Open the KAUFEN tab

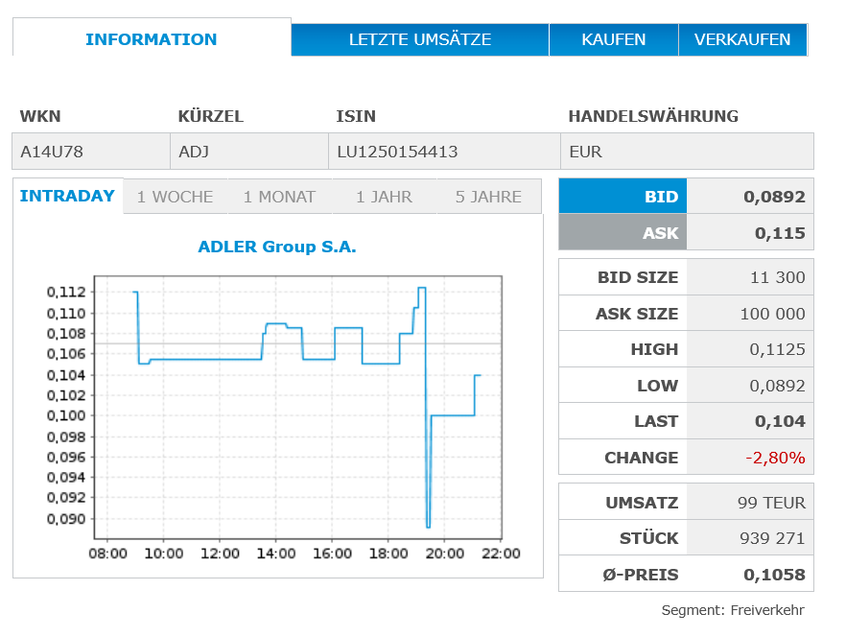pyautogui.click(x=614, y=39)
